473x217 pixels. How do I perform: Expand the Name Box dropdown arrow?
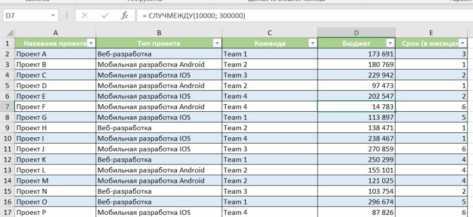tap(53, 16)
